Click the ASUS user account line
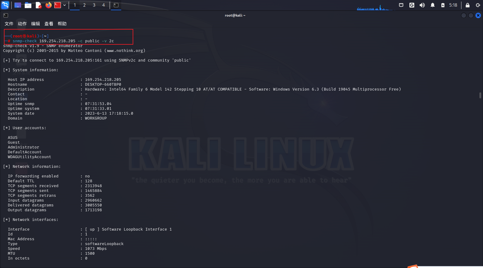 tap(13, 138)
